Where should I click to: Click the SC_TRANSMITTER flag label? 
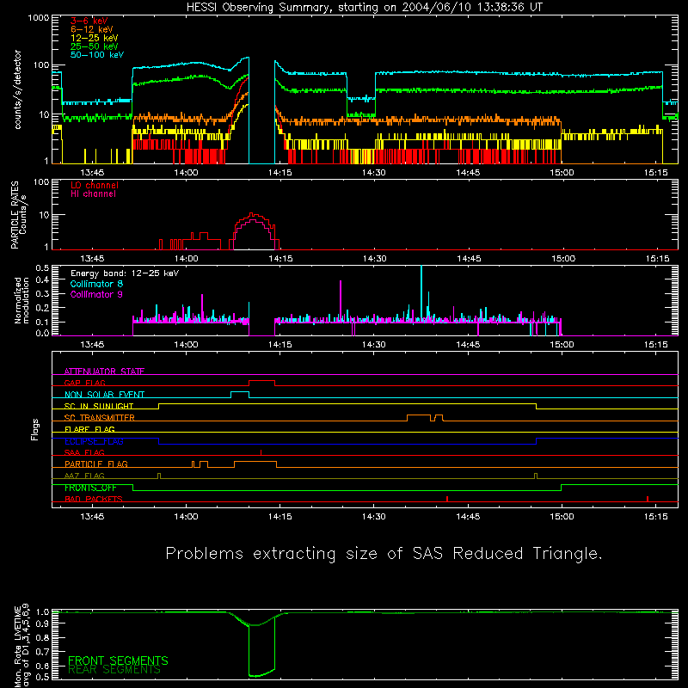point(100,418)
